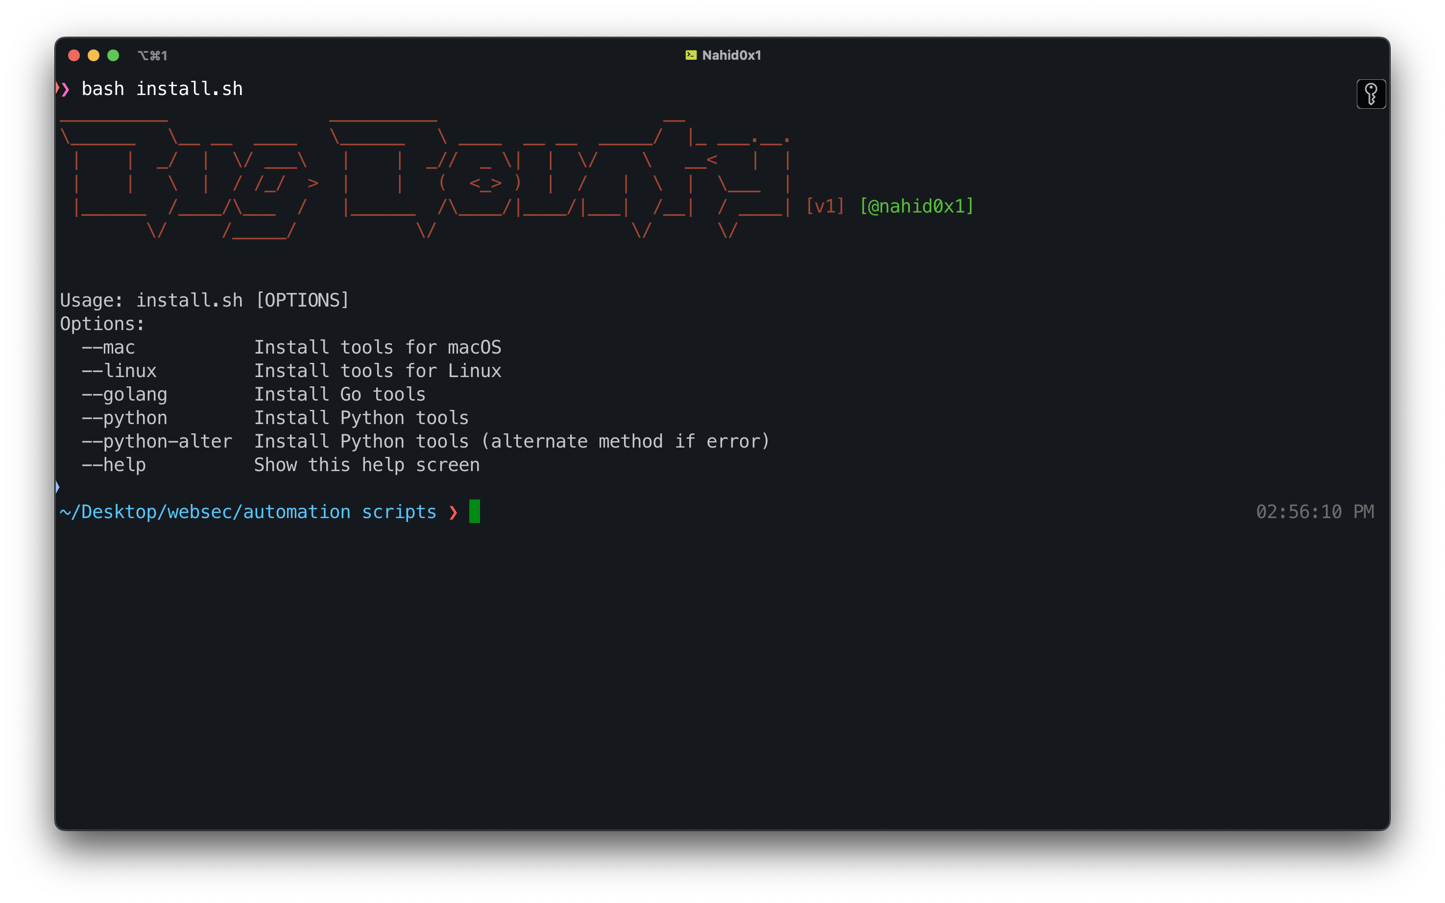Image resolution: width=1445 pixels, height=903 pixels.
Task: Click the pink double-chevron prompt arrow
Action: pyautogui.click(x=63, y=88)
